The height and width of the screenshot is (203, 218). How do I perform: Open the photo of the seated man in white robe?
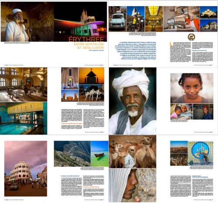27,22
